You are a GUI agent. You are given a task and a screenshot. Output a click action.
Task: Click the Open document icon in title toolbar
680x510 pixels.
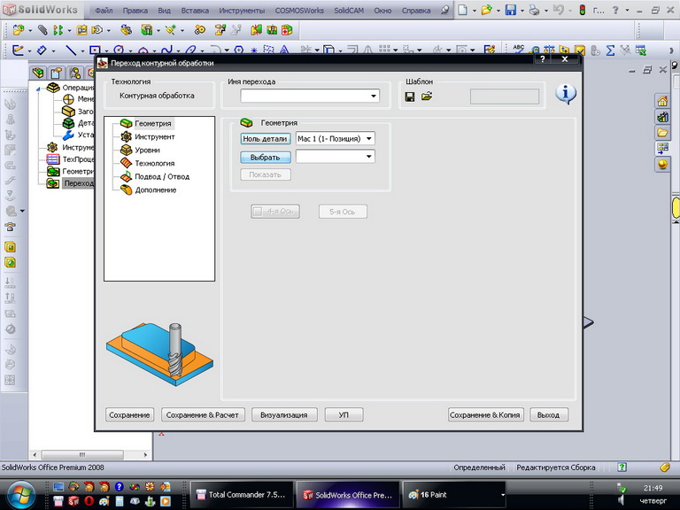(x=487, y=10)
